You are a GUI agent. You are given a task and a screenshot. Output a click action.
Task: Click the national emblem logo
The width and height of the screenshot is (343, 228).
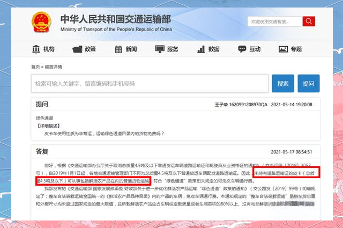point(41,22)
